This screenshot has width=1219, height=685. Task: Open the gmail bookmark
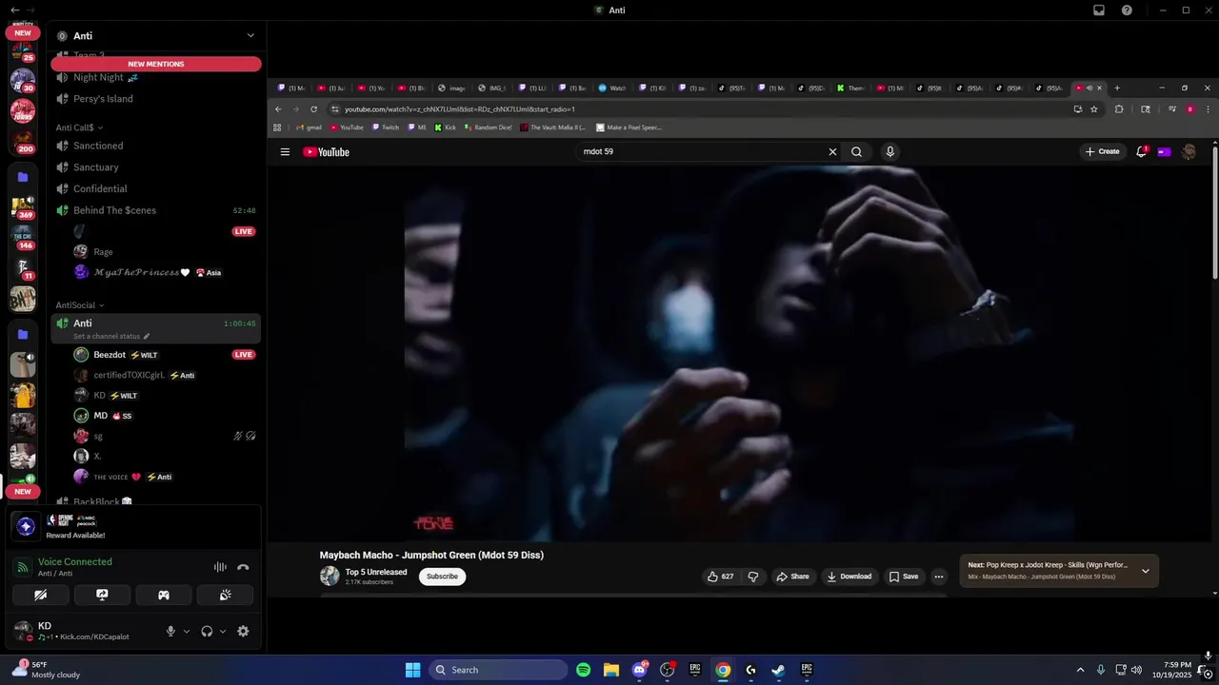click(x=309, y=127)
